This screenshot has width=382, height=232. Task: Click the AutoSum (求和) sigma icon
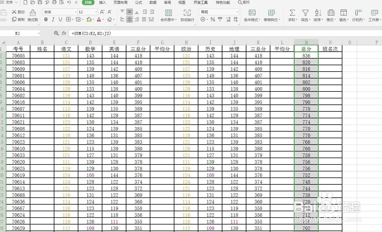(292, 13)
